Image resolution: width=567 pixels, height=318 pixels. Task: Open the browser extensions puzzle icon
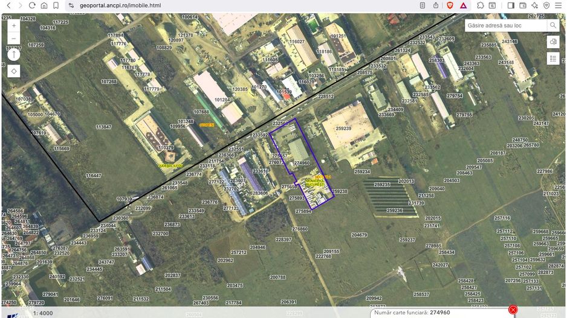[480, 5]
